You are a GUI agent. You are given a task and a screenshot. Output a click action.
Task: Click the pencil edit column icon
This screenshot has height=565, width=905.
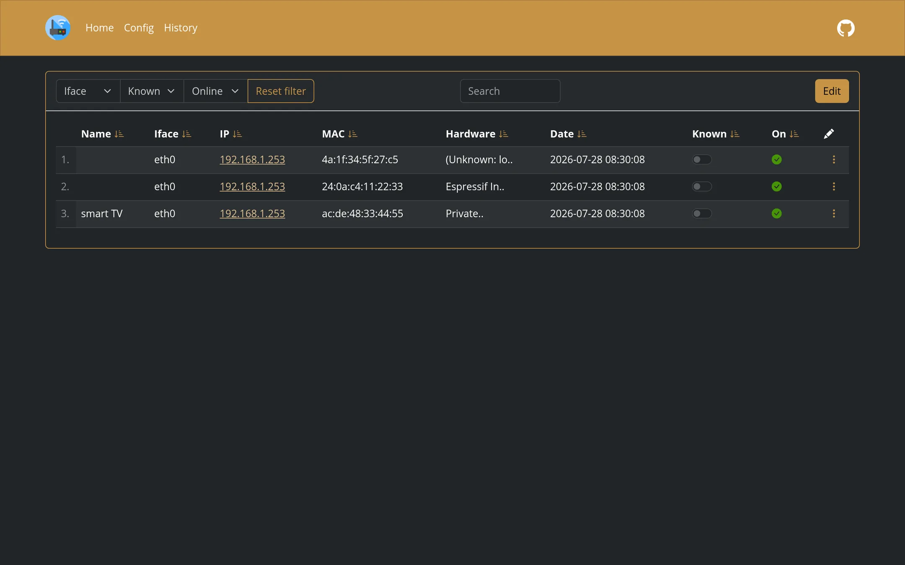[x=829, y=134]
